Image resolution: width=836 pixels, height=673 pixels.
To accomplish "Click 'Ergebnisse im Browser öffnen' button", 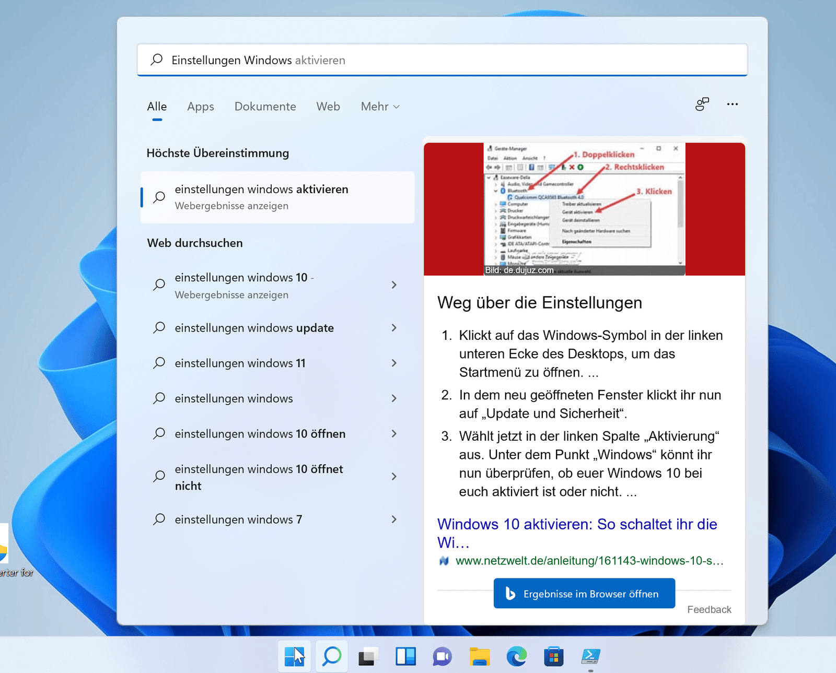I will (584, 594).
